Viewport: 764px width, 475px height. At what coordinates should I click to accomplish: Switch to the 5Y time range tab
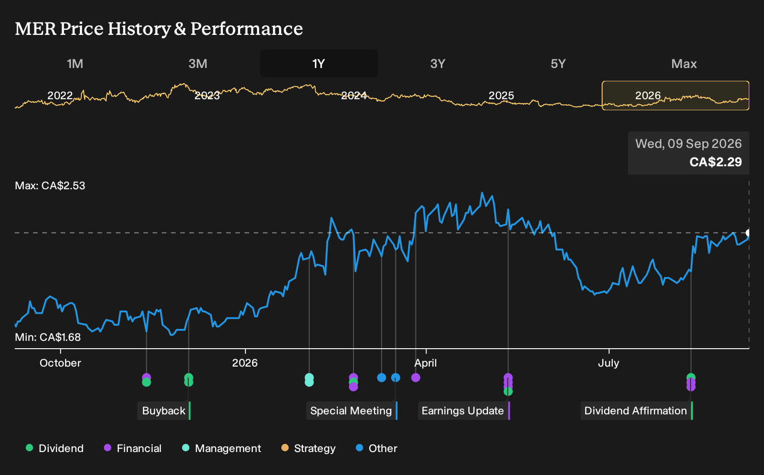(x=558, y=64)
